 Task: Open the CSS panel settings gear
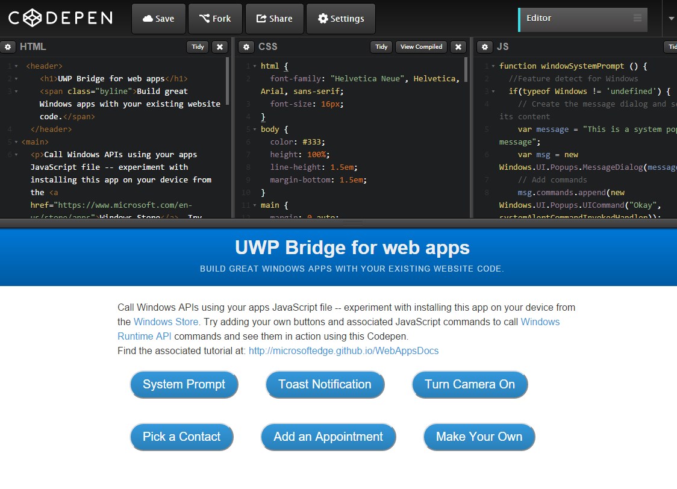(x=246, y=46)
